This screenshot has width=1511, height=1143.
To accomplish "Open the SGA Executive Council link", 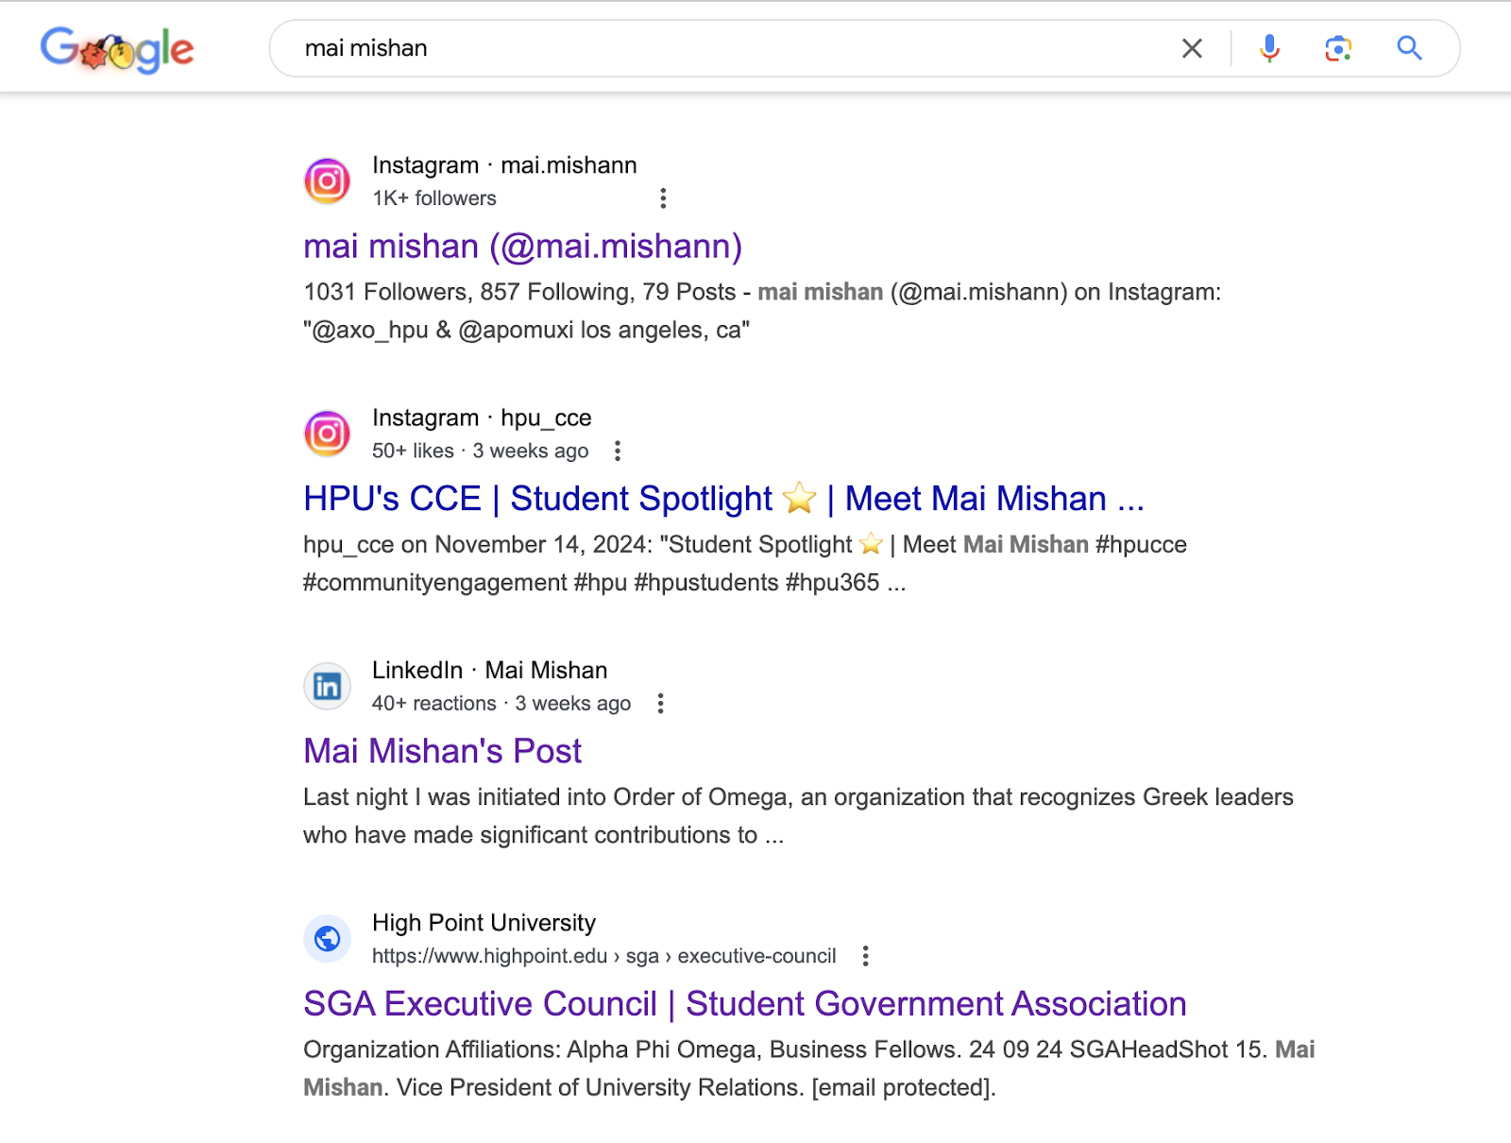I will click(x=745, y=1004).
